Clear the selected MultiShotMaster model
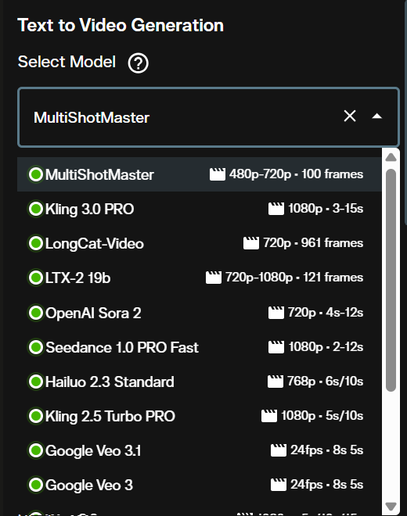 click(x=350, y=116)
